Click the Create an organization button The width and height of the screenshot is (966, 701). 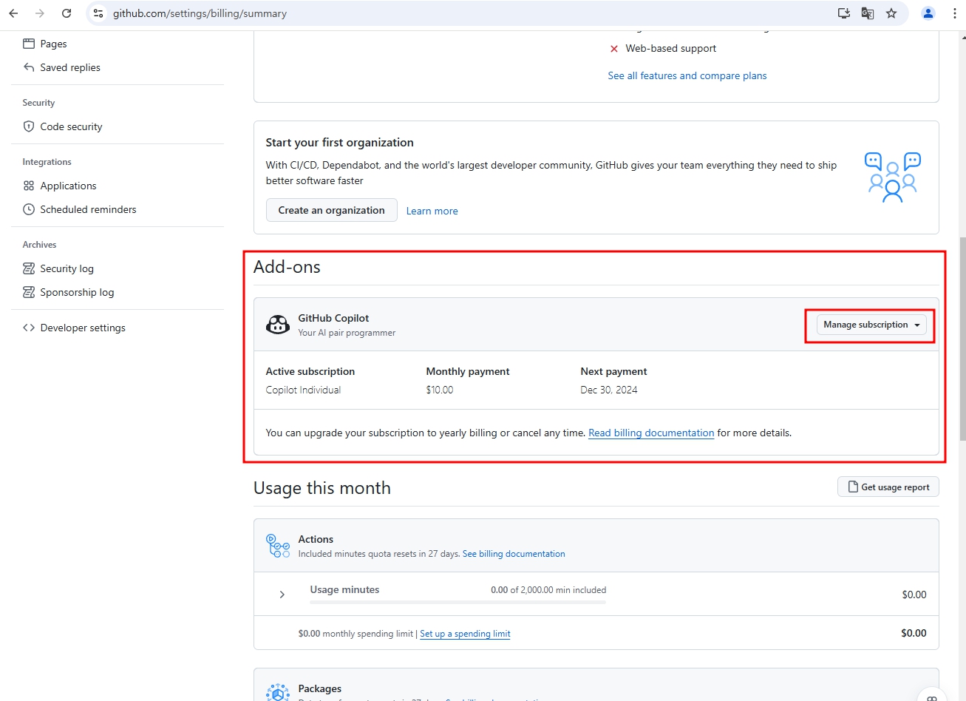[x=331, y=210]
